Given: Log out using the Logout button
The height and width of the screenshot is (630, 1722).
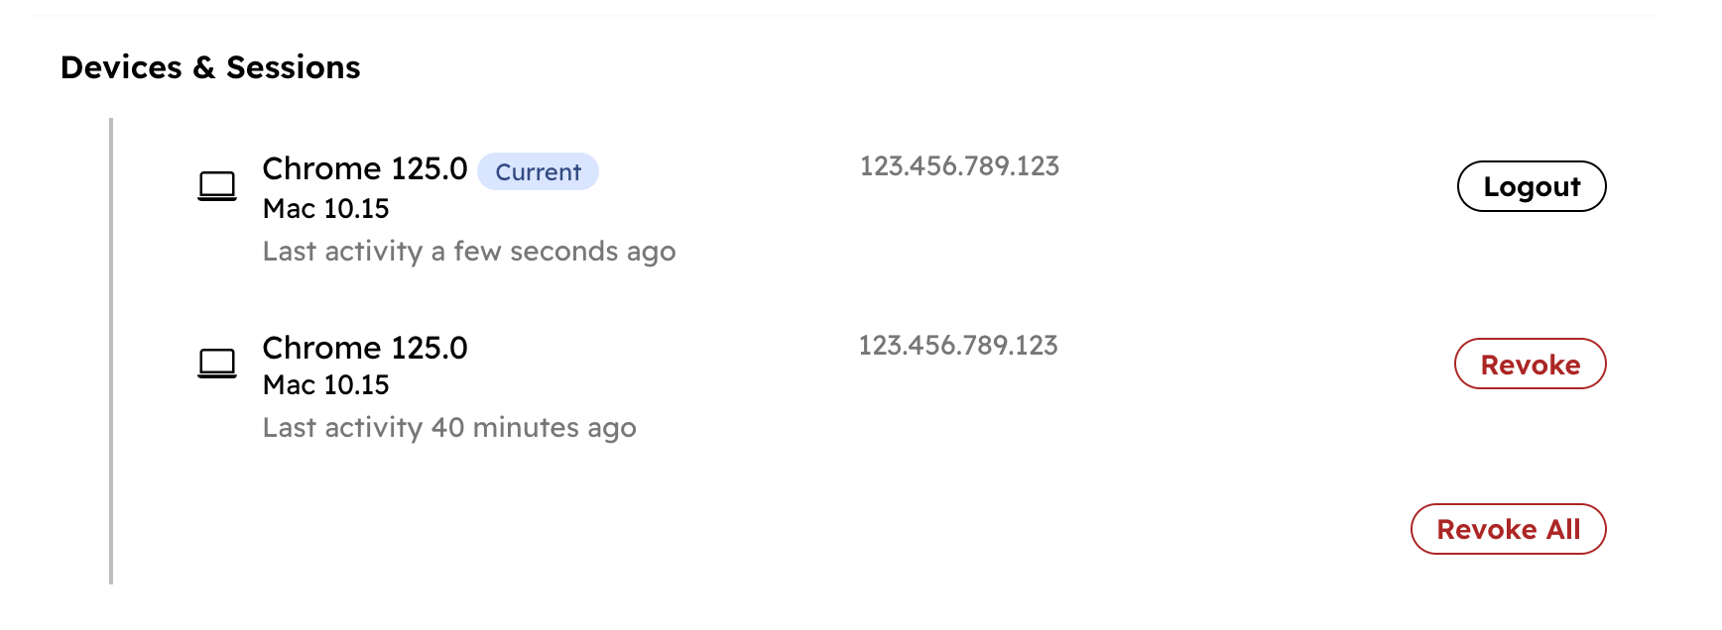Looking at the screenshot, I should pyautogui.click(x=1531, y=186).
